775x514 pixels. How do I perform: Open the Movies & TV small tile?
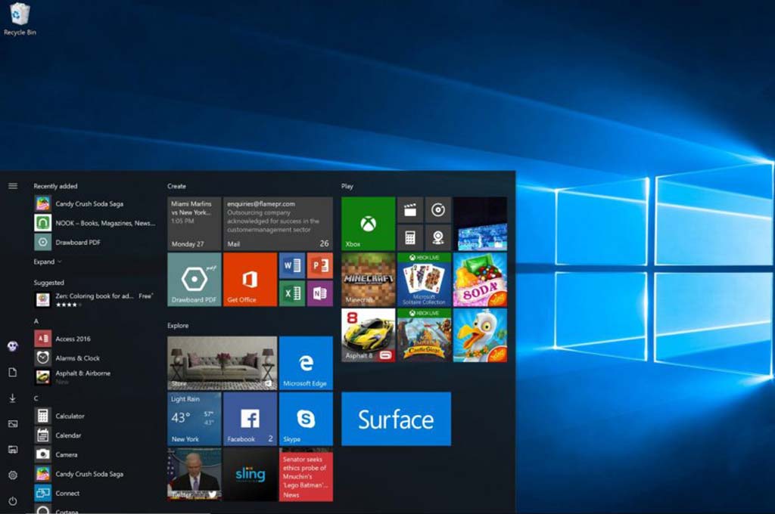click(410, 210)
